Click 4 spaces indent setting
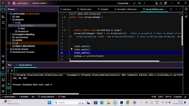 click(177, 97)
